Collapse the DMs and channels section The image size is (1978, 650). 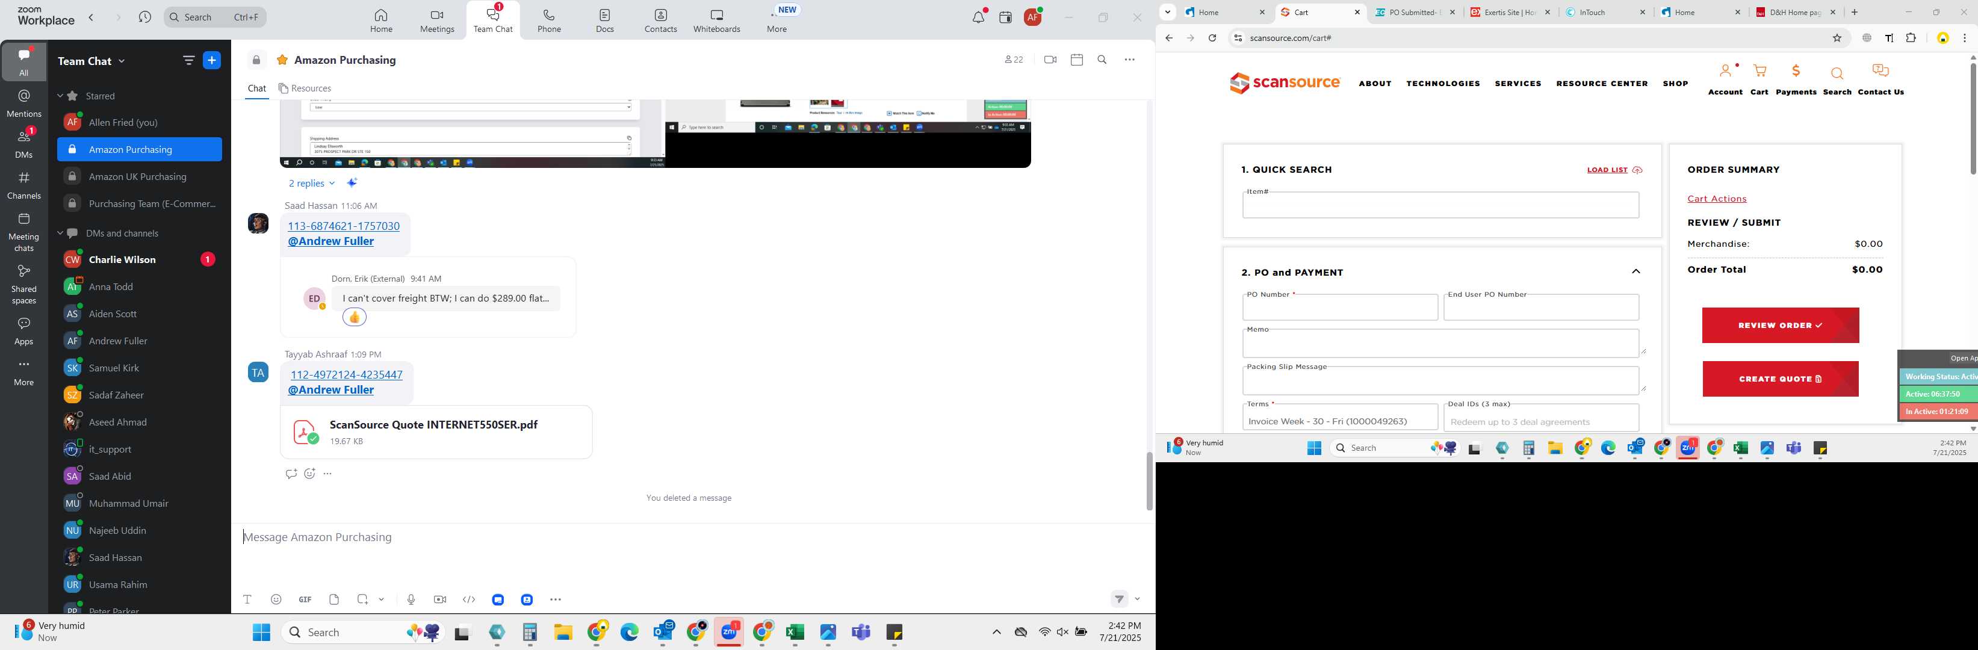point(60,234)
